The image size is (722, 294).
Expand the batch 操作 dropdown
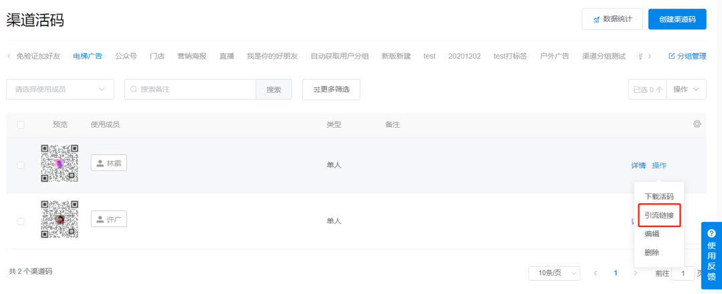(x=687, y=89)
